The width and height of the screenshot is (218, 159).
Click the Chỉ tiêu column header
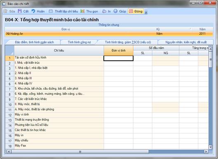[x=59, y=51]
